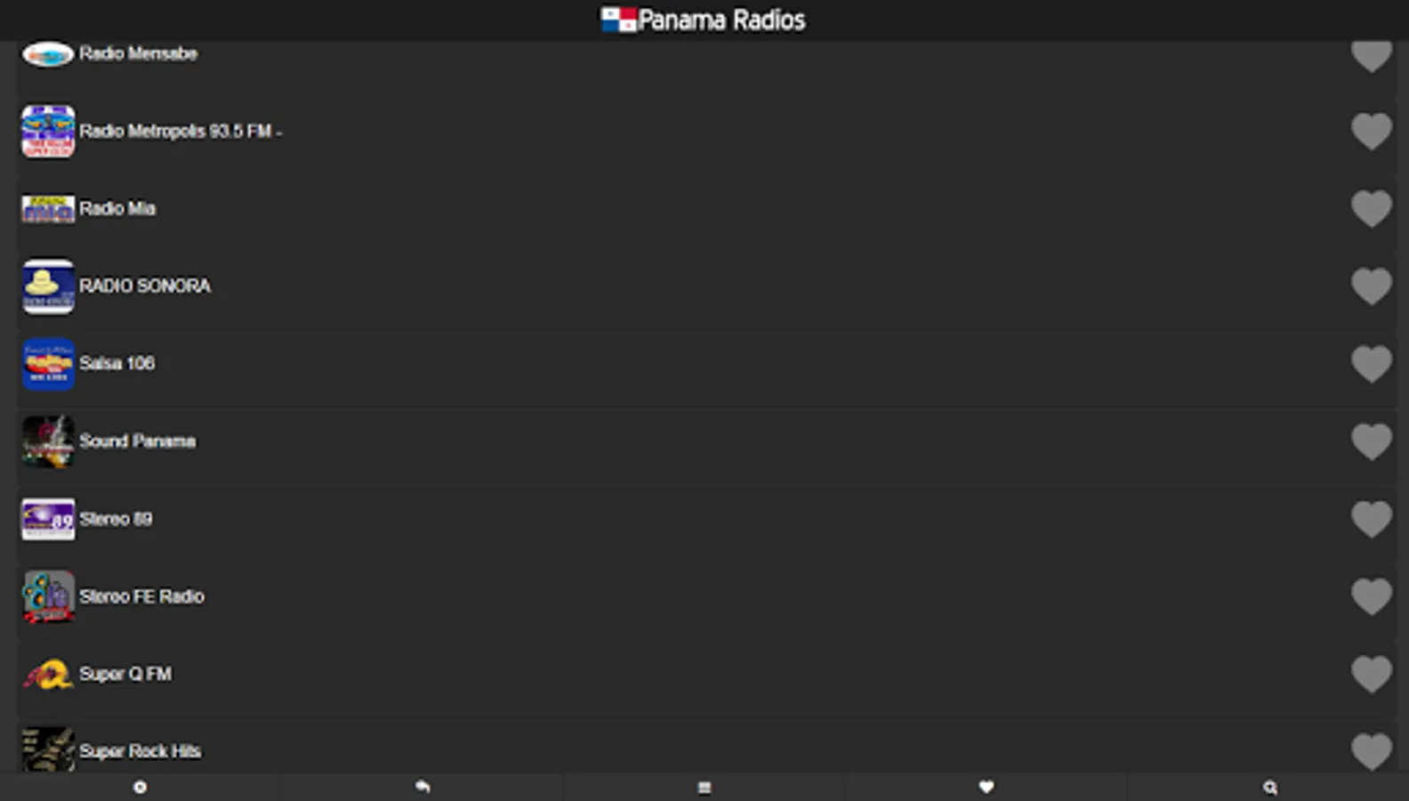Viewport: 1409px width, 801px height.
Task: Click the heart beside Stereo 89
Action: (1371, 519)
